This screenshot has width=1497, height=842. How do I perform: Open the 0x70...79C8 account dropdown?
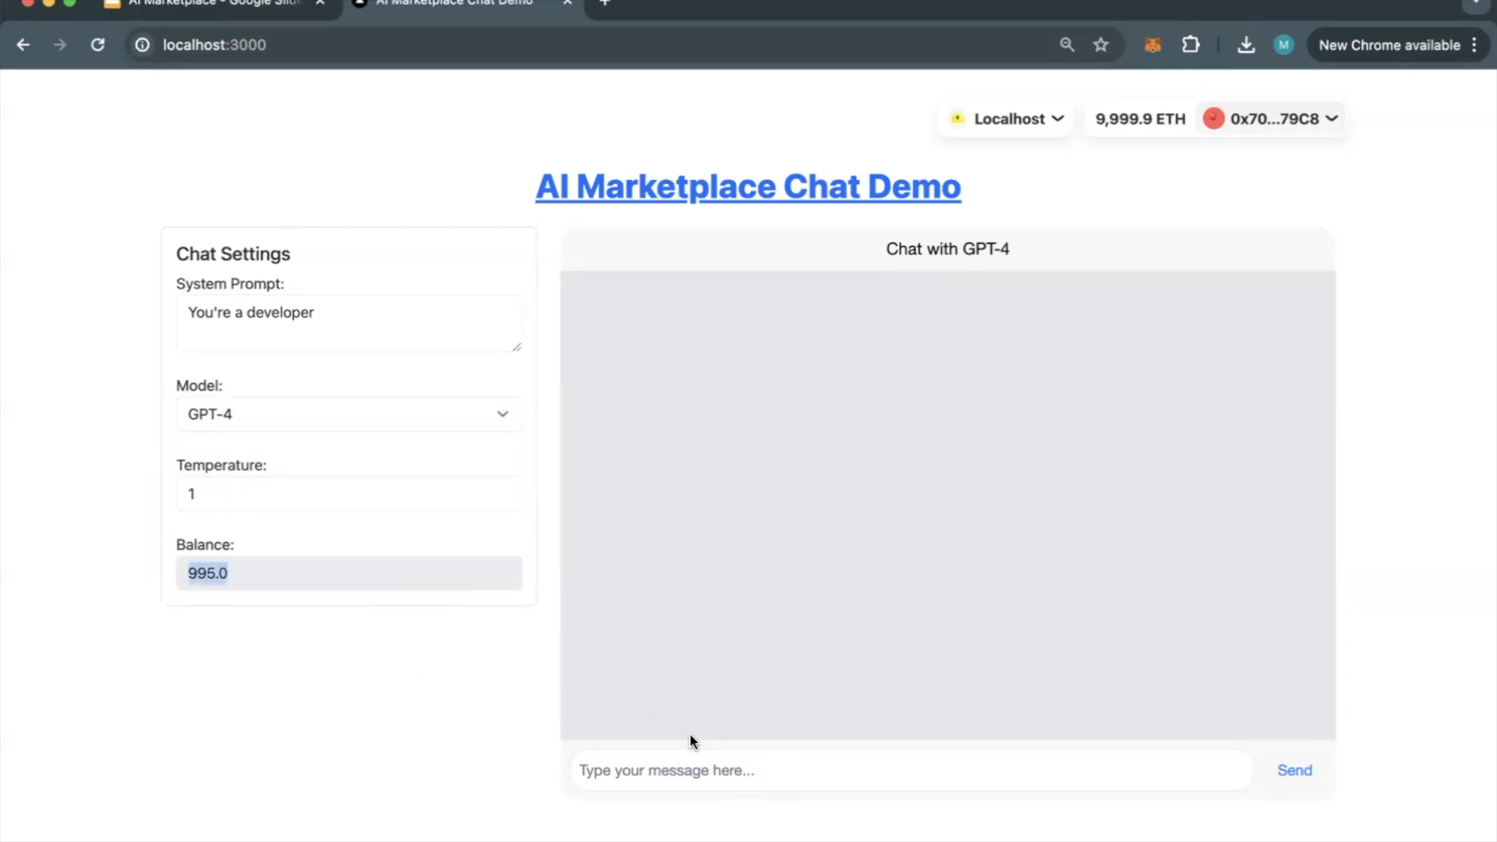point(1271,119)
